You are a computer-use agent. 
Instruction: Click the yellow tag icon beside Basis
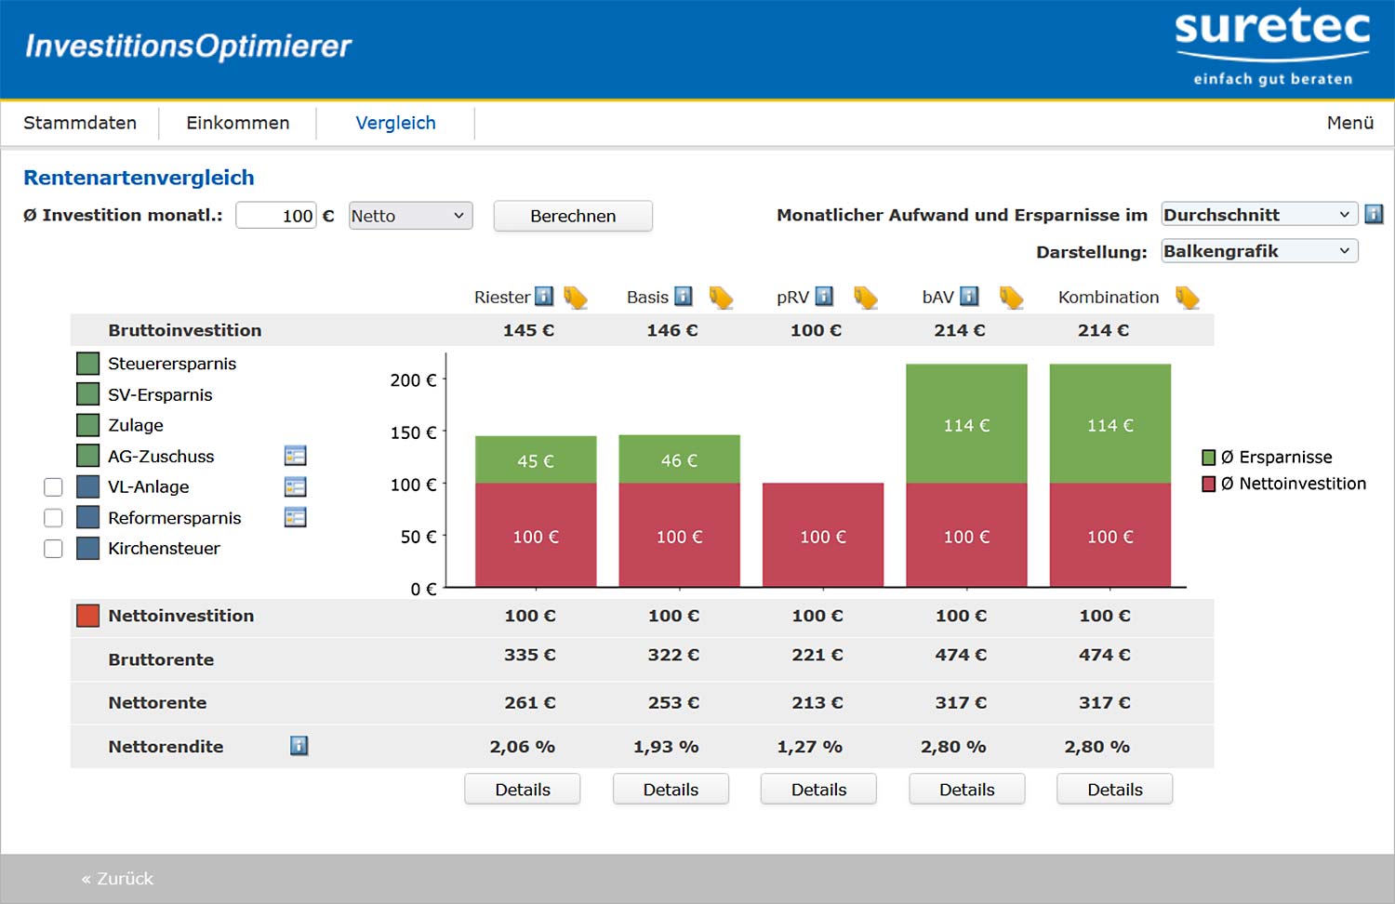pos(721,298)
